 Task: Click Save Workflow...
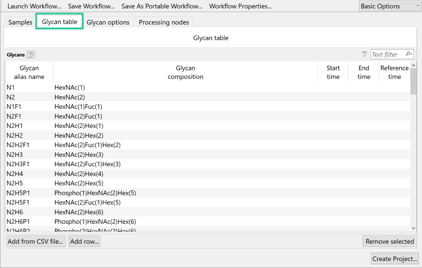pos(91,6)
